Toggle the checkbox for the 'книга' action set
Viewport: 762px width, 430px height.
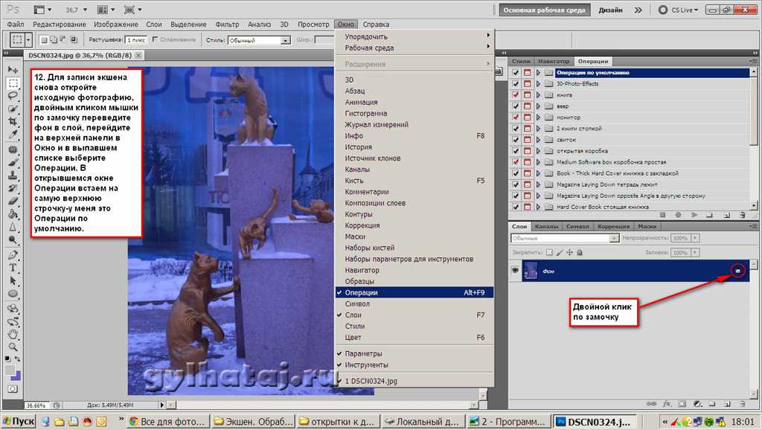click(516, 94)
